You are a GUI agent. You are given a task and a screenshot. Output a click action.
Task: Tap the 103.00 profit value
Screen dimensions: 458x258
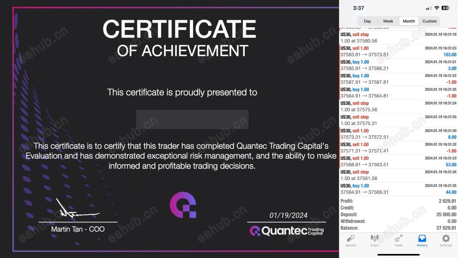point(450,55)
